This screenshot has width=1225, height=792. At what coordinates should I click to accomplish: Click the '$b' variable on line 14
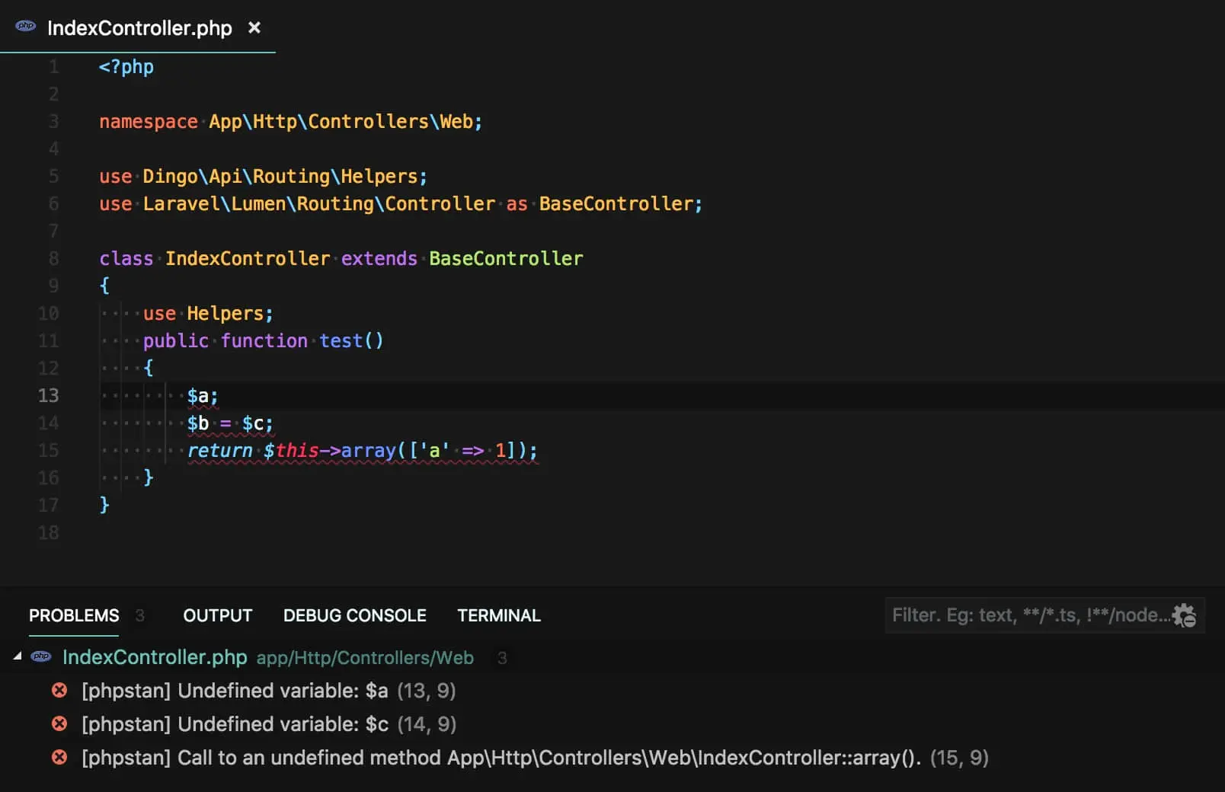(198, 423)
